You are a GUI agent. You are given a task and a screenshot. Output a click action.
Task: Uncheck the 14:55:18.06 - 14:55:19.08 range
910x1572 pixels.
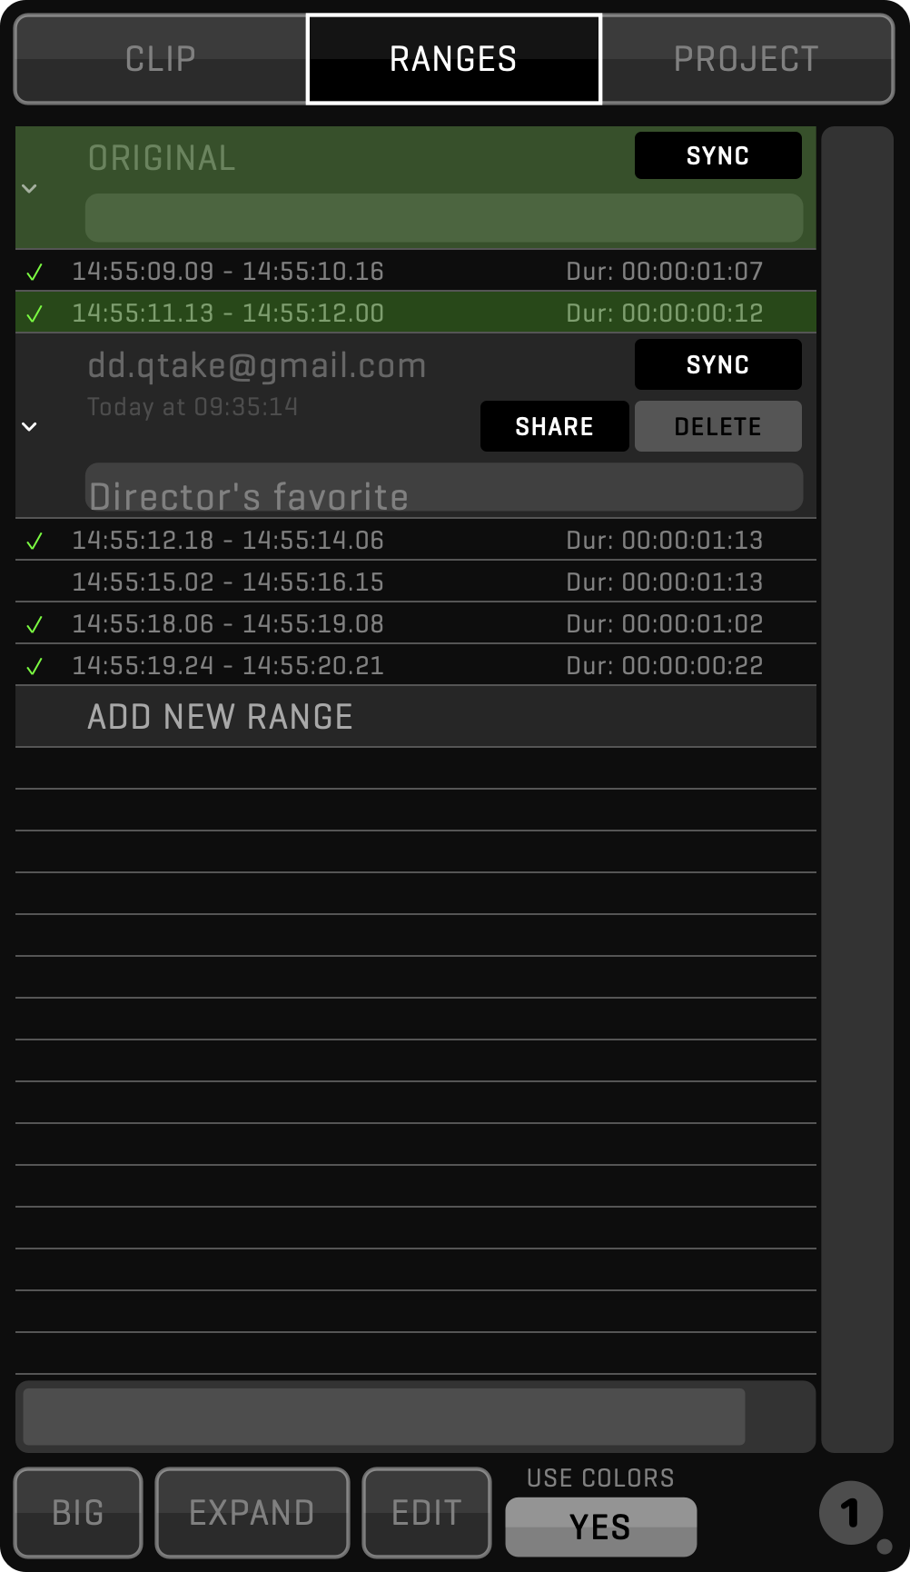coord(35,624)
